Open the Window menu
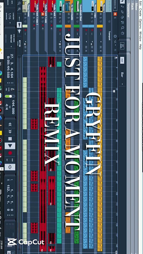The image size is (143, 254). 141,36
